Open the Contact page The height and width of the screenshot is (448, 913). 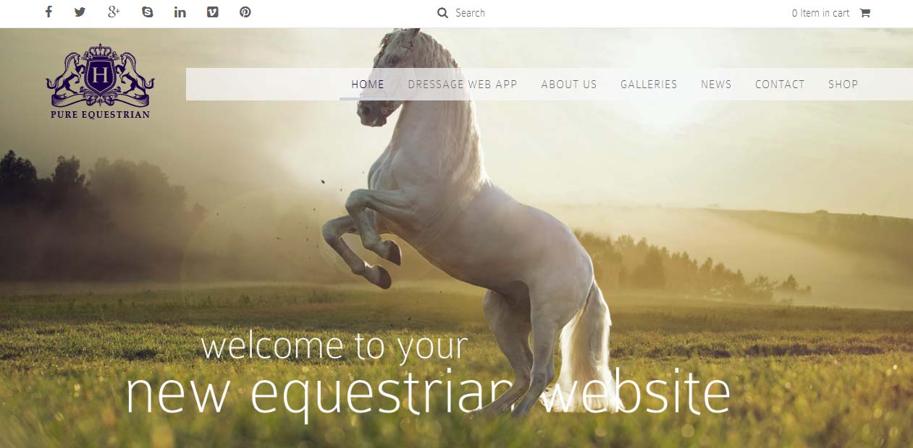click(780, 85)
